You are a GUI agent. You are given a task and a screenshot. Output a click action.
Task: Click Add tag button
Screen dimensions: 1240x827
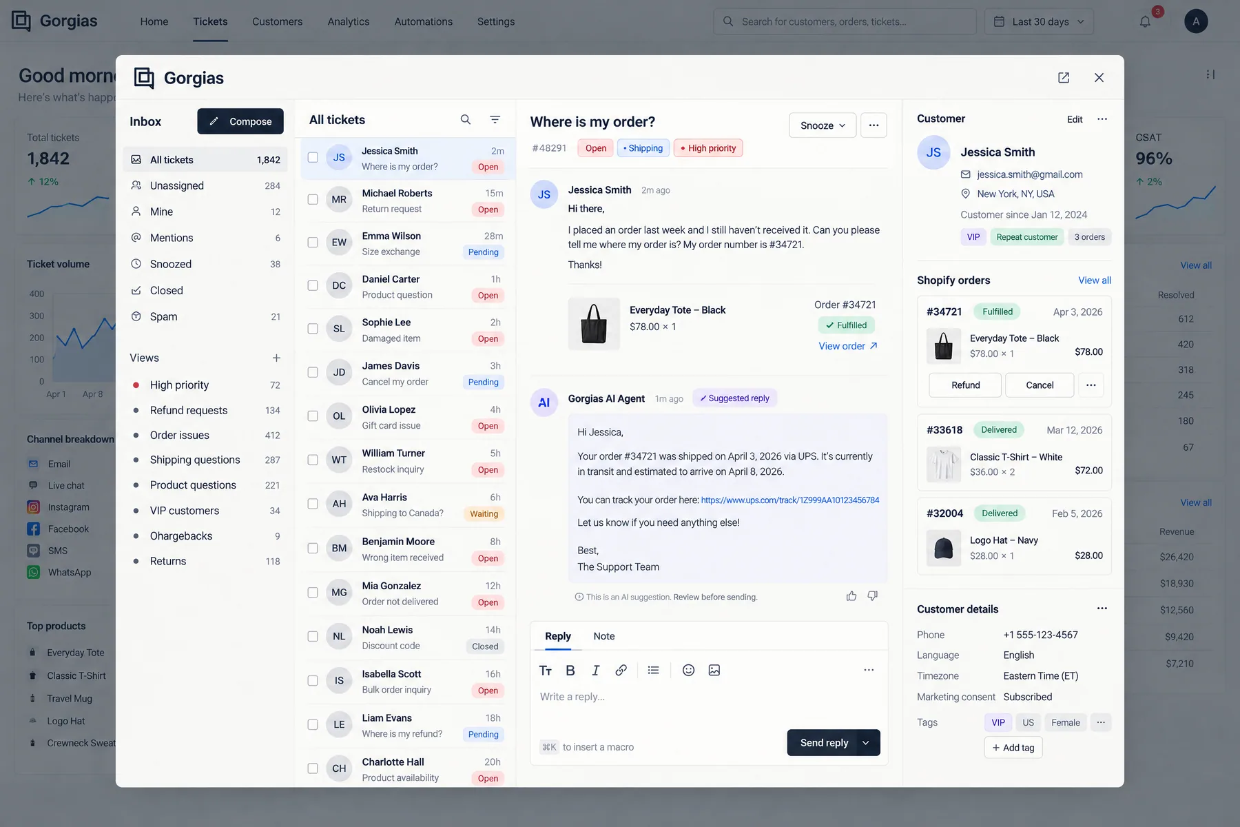pyautogui.click(x=1013, y=748)
